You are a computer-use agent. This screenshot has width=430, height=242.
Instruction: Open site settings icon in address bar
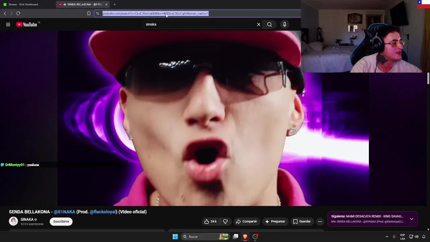[x=97, y=13]
